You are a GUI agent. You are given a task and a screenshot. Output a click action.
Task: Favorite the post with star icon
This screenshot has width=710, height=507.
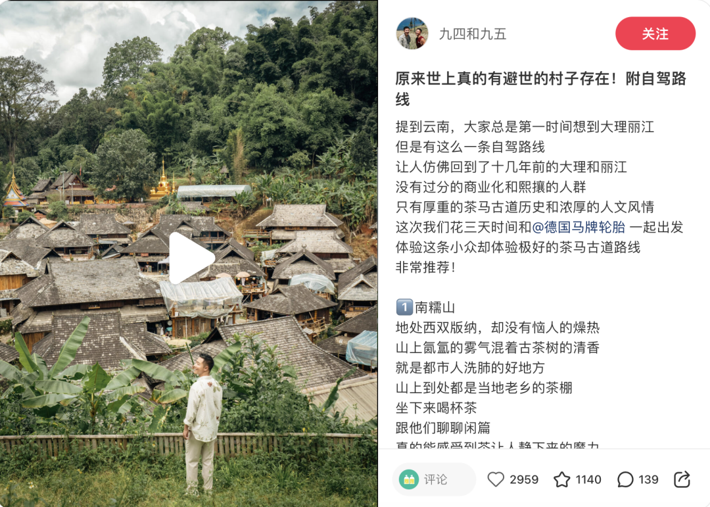click(562, 479)
